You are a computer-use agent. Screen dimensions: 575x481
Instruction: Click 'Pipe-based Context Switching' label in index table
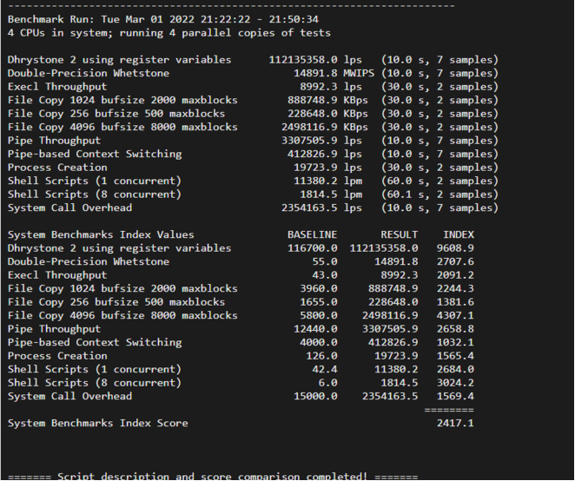(x=95, y=342)
